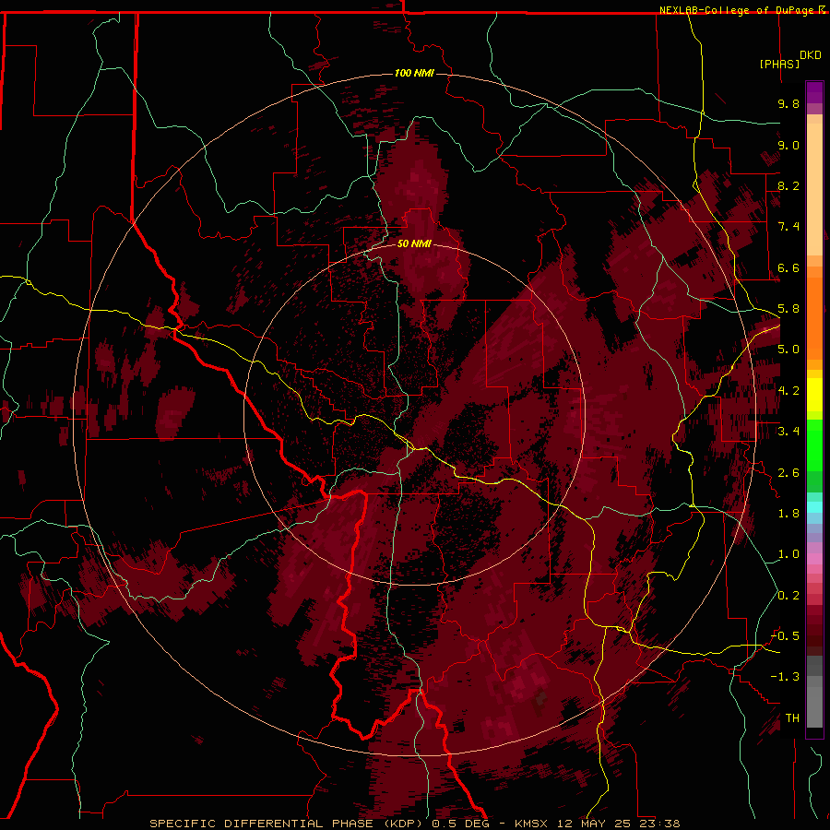
Task: Click the 2.6 scale value
Action: click(x=788, y=473)
